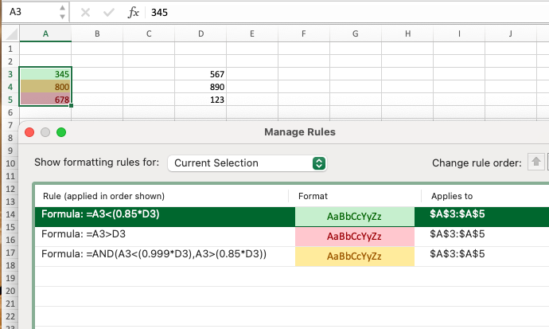Click cell D4 containing 890
The width and height of the screenshot is (549, 329).
tap(201, 87)
